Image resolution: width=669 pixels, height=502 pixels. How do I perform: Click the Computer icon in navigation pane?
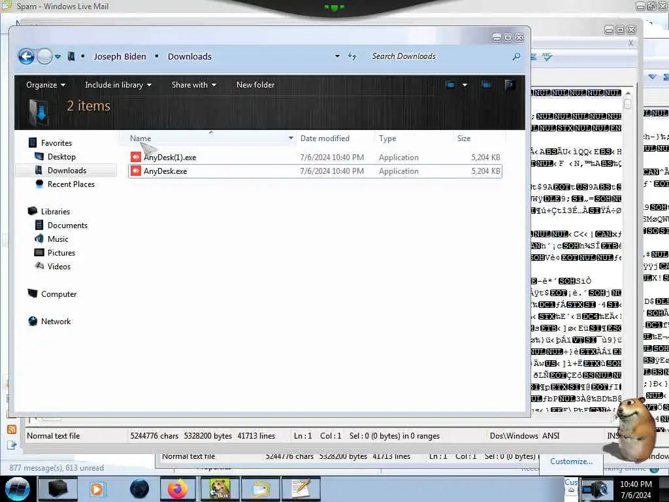33,293
